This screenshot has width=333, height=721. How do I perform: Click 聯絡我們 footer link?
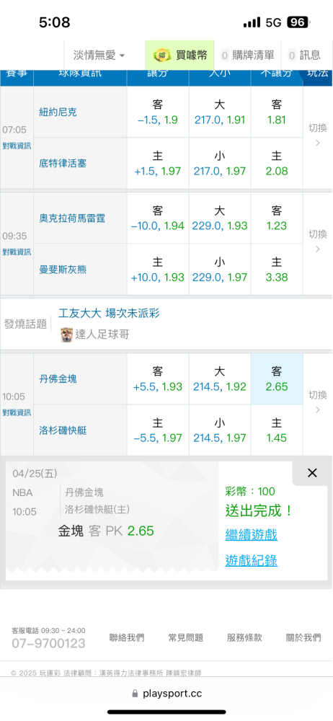pos(126,638)
